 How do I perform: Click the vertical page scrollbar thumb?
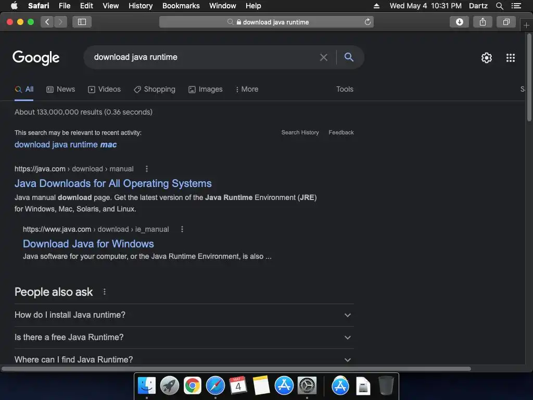click(x=529, y=77)
